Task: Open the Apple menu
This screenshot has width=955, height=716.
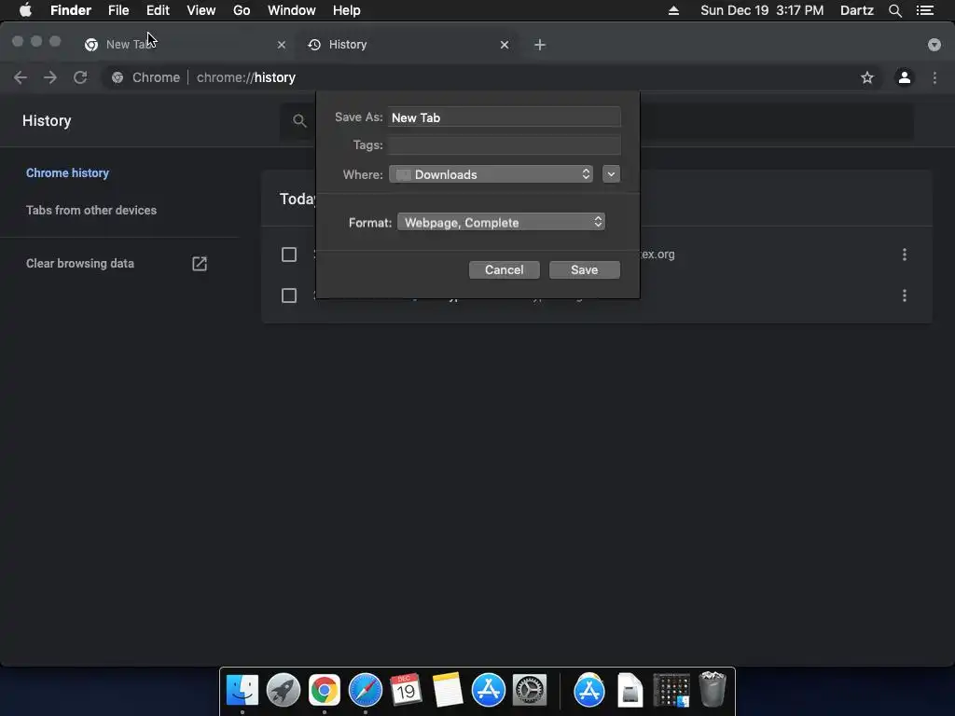Action: [25, 10]
